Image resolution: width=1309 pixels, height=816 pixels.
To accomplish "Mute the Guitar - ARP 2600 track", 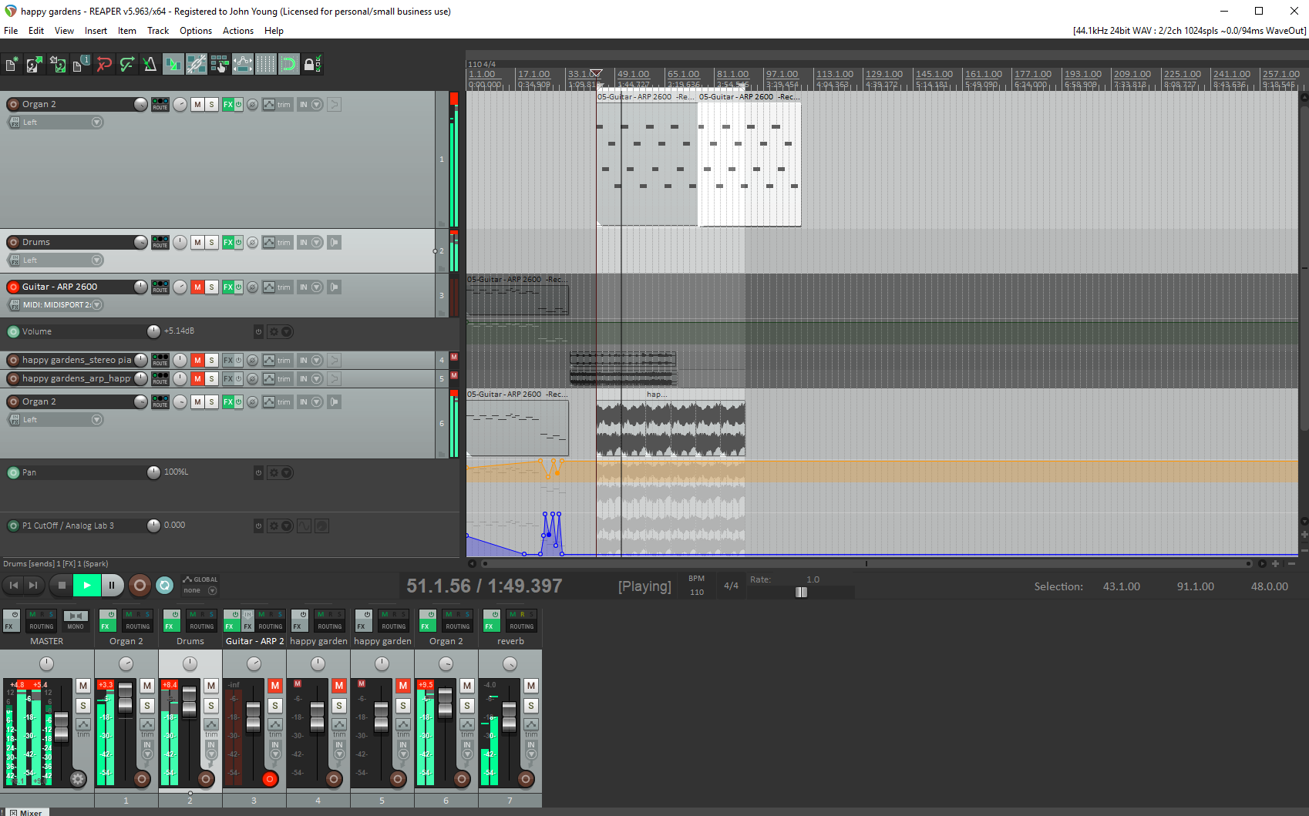I will [x=197, y=287].
